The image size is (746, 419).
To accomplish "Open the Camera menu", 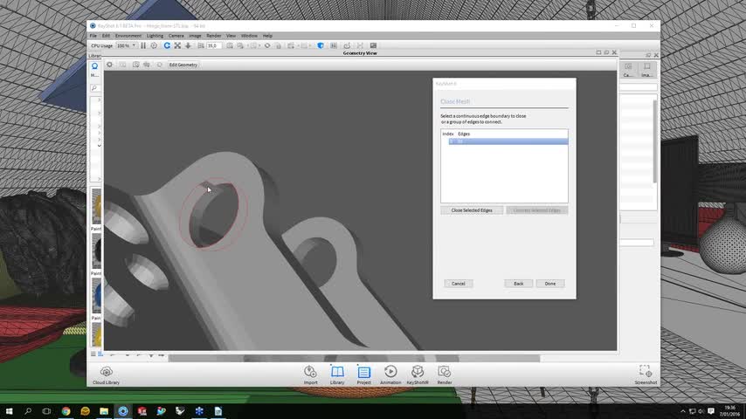I will coord(176,36).
